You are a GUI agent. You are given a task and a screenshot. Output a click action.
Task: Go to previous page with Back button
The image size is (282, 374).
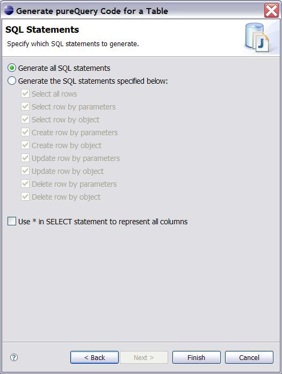click(x=95, y=357)
